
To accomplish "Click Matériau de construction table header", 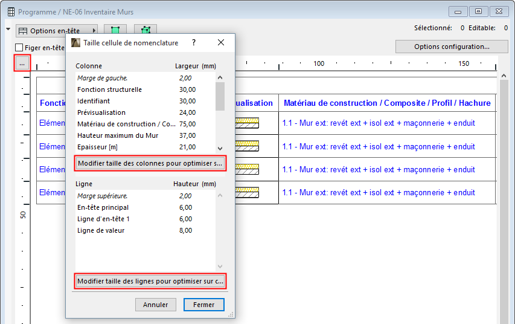I will tap(387, 103).
